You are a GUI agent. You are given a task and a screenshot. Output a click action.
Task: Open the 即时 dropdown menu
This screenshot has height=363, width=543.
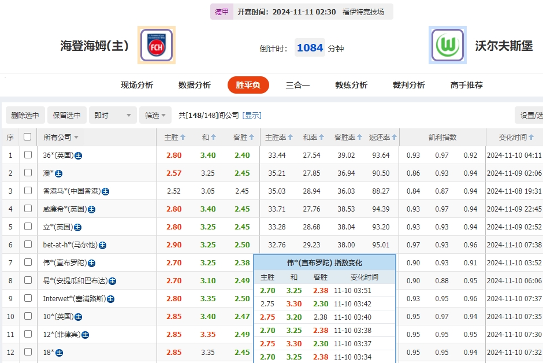[x=112, y=115]
